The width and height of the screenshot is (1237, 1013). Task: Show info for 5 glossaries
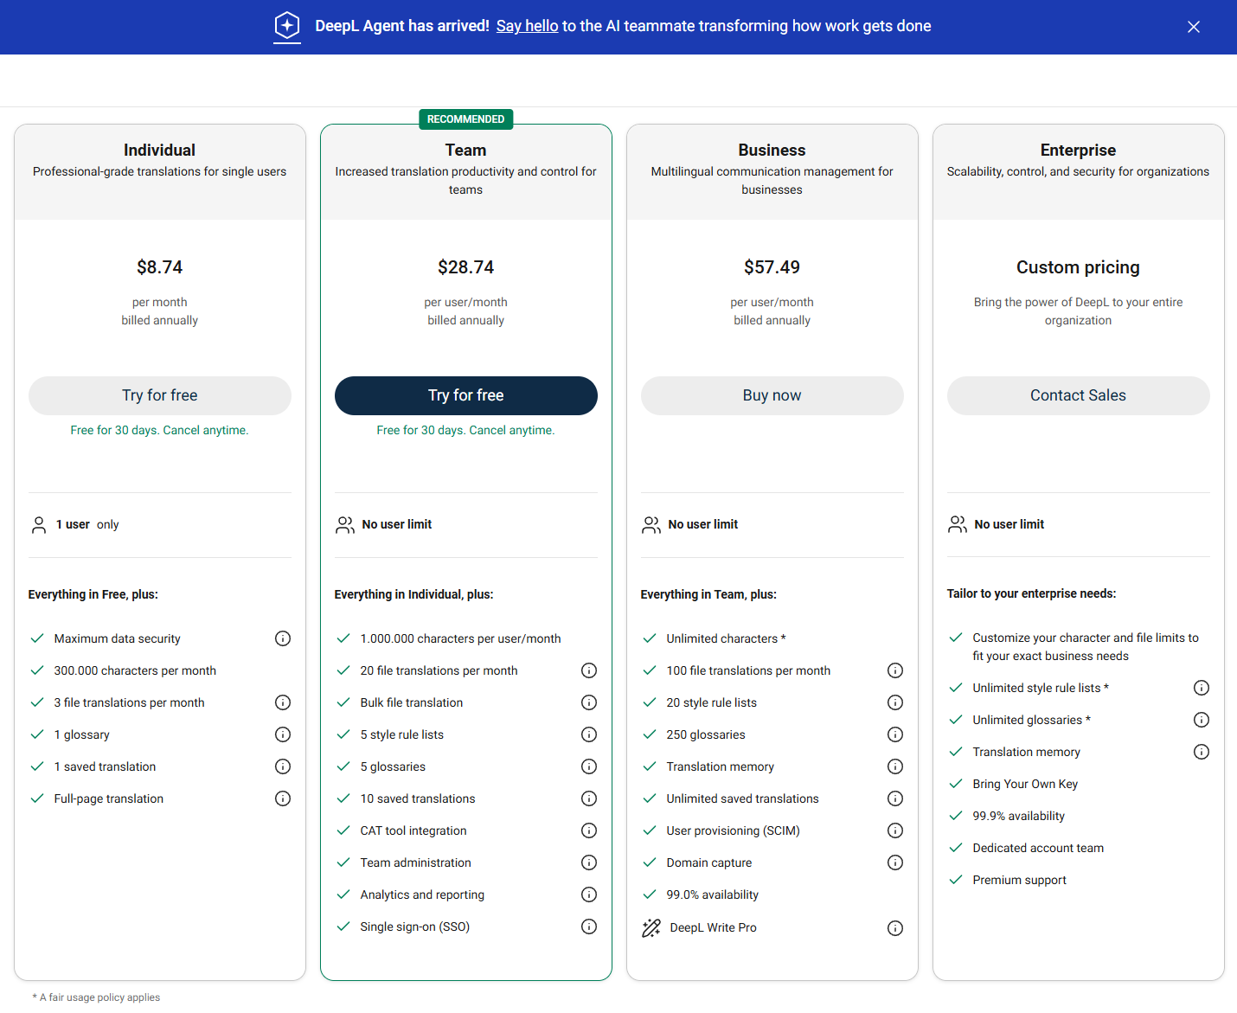(589, 766)
